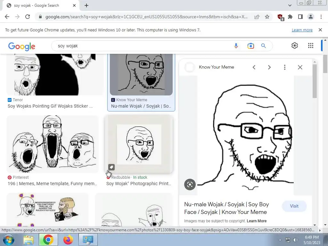Open the uBlock extension icon
The image size is (328, 246).
(280, 17)
